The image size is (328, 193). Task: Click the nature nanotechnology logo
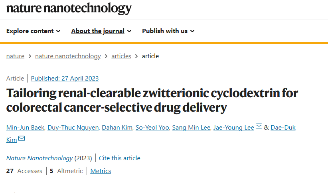pyautogui.click(x=69, y=8)
